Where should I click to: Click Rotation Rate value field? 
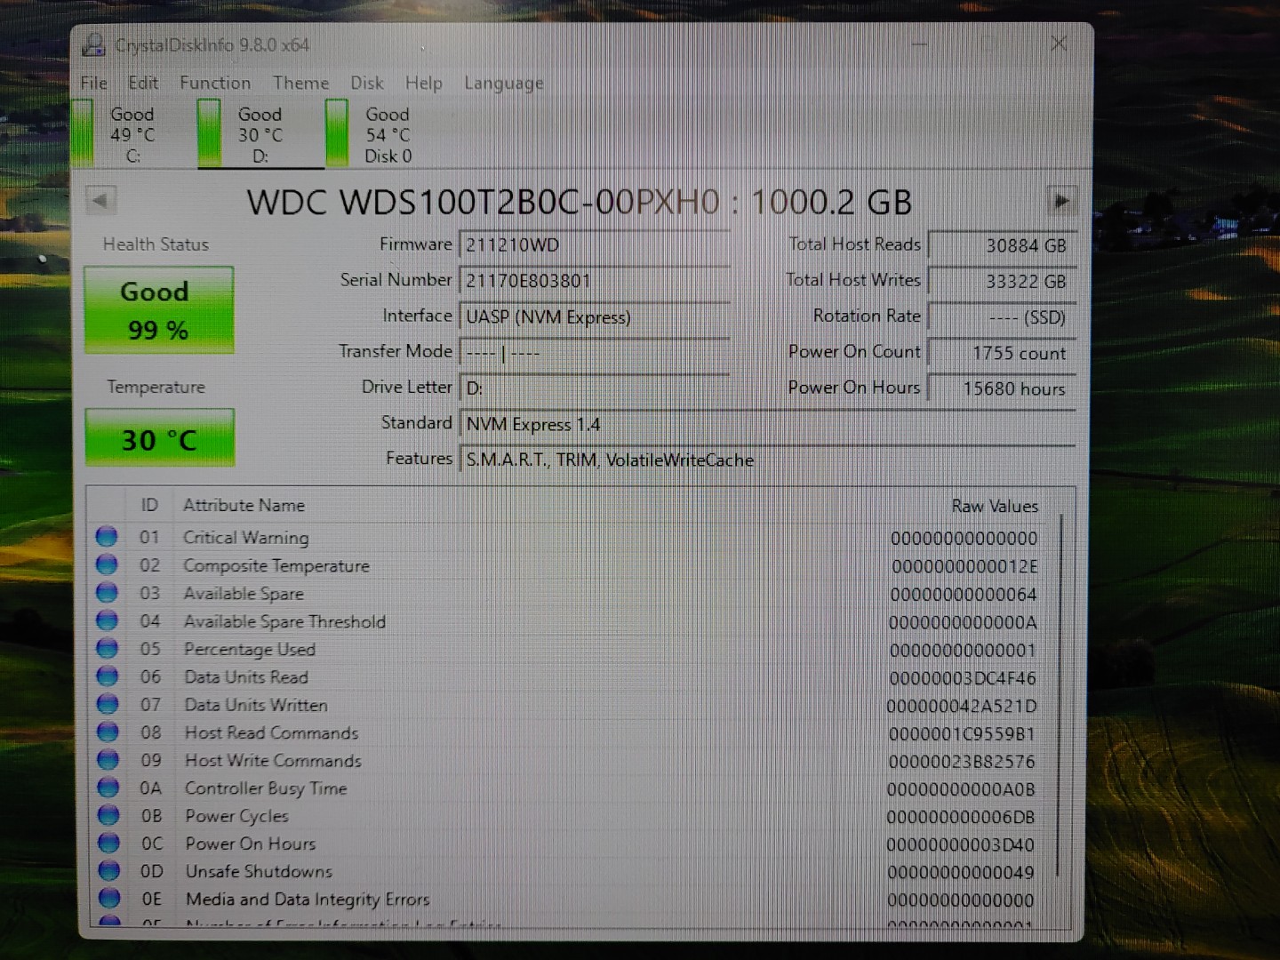[1002, 317]
